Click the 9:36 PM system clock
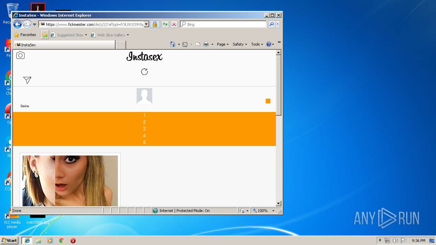 pyautogui.click(x=418, y=241)
